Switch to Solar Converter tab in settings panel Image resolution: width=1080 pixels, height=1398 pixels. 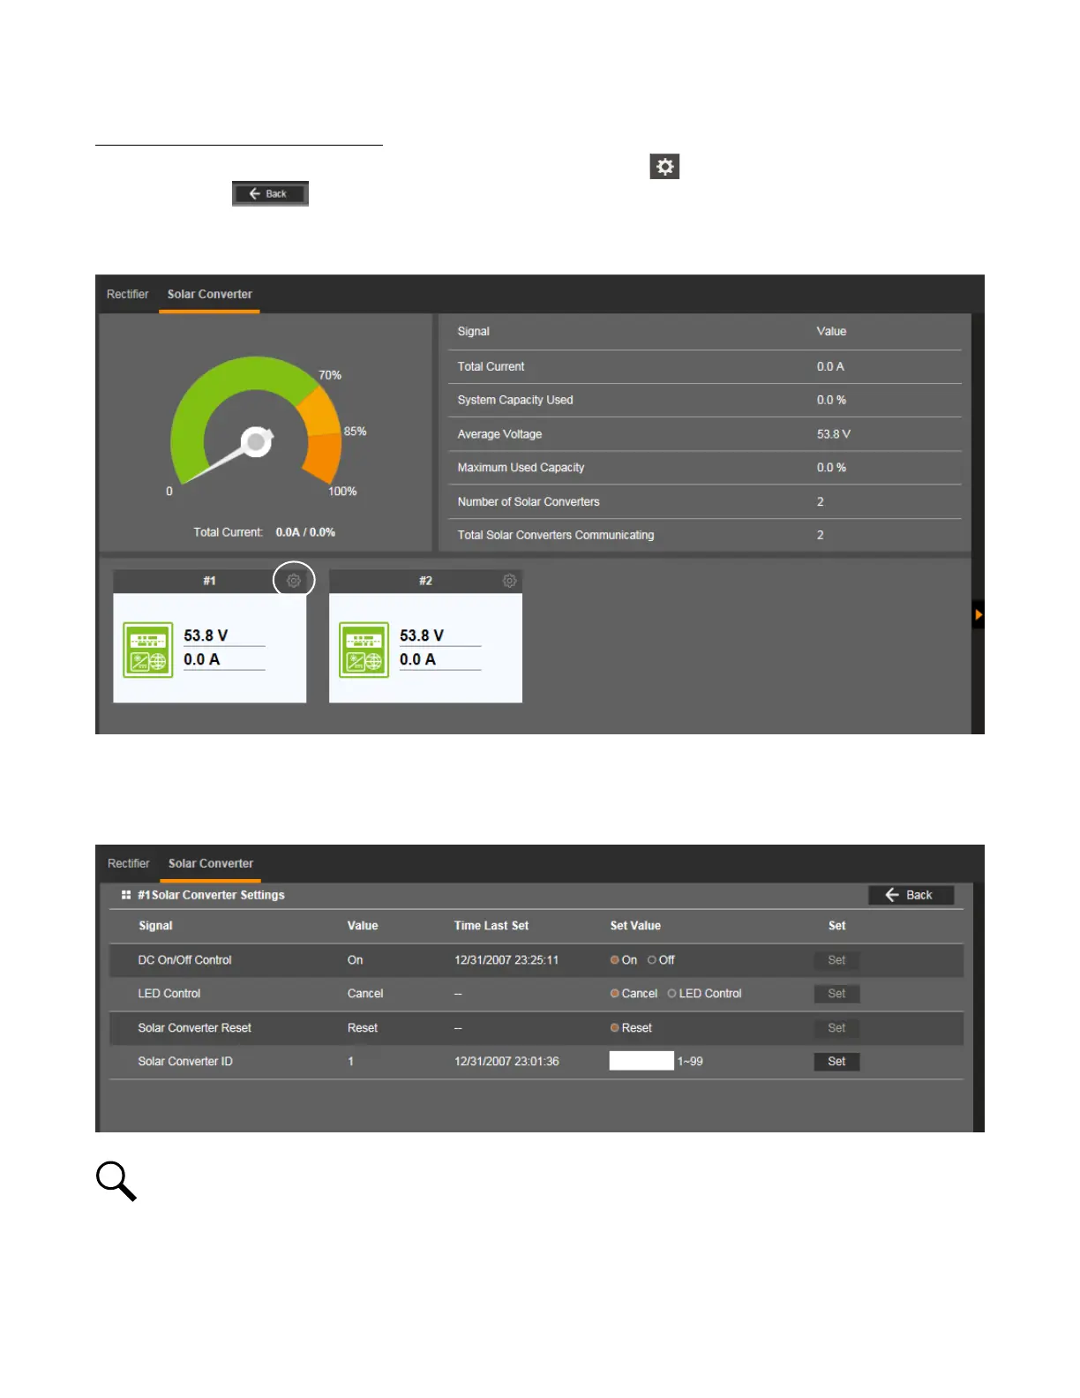[x=211, y=863]
